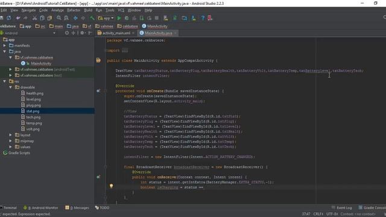Click the Stop square toolbar icon
The height and width of the screenshot is (217, 386).
pyautogui.click(x=157, y=18)
